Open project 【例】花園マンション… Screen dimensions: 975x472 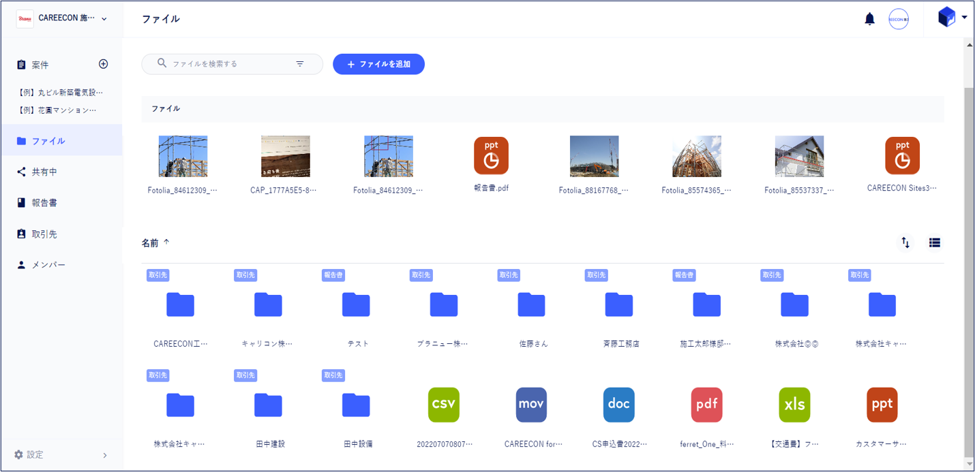pyautogui.click(x=57, y=110)
